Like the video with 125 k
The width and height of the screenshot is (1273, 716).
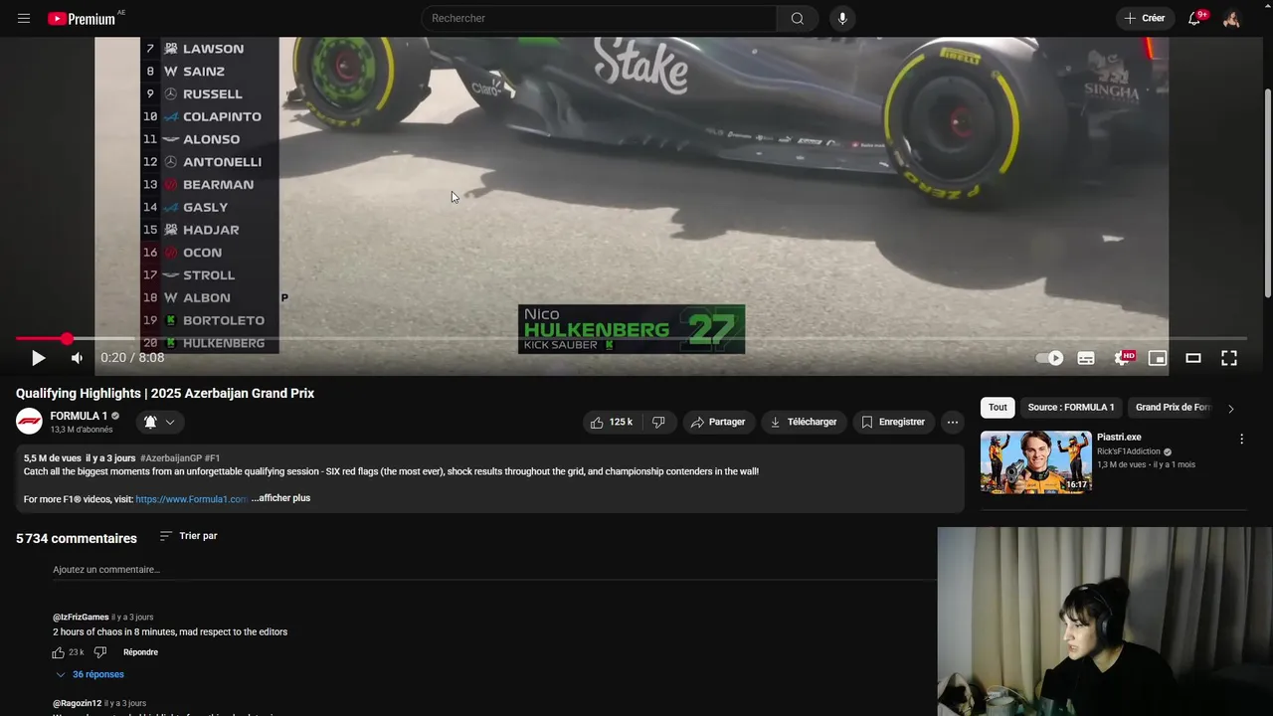[x=612, y=422]
